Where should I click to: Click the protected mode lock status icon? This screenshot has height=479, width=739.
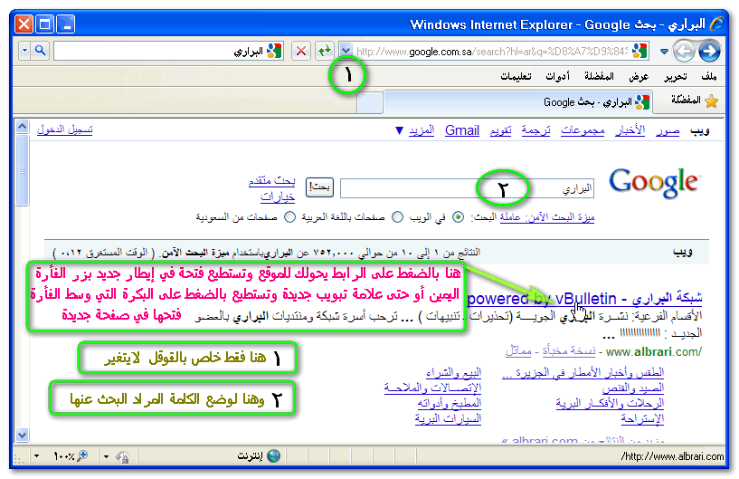pyautogui.click(x=122, y=456)
